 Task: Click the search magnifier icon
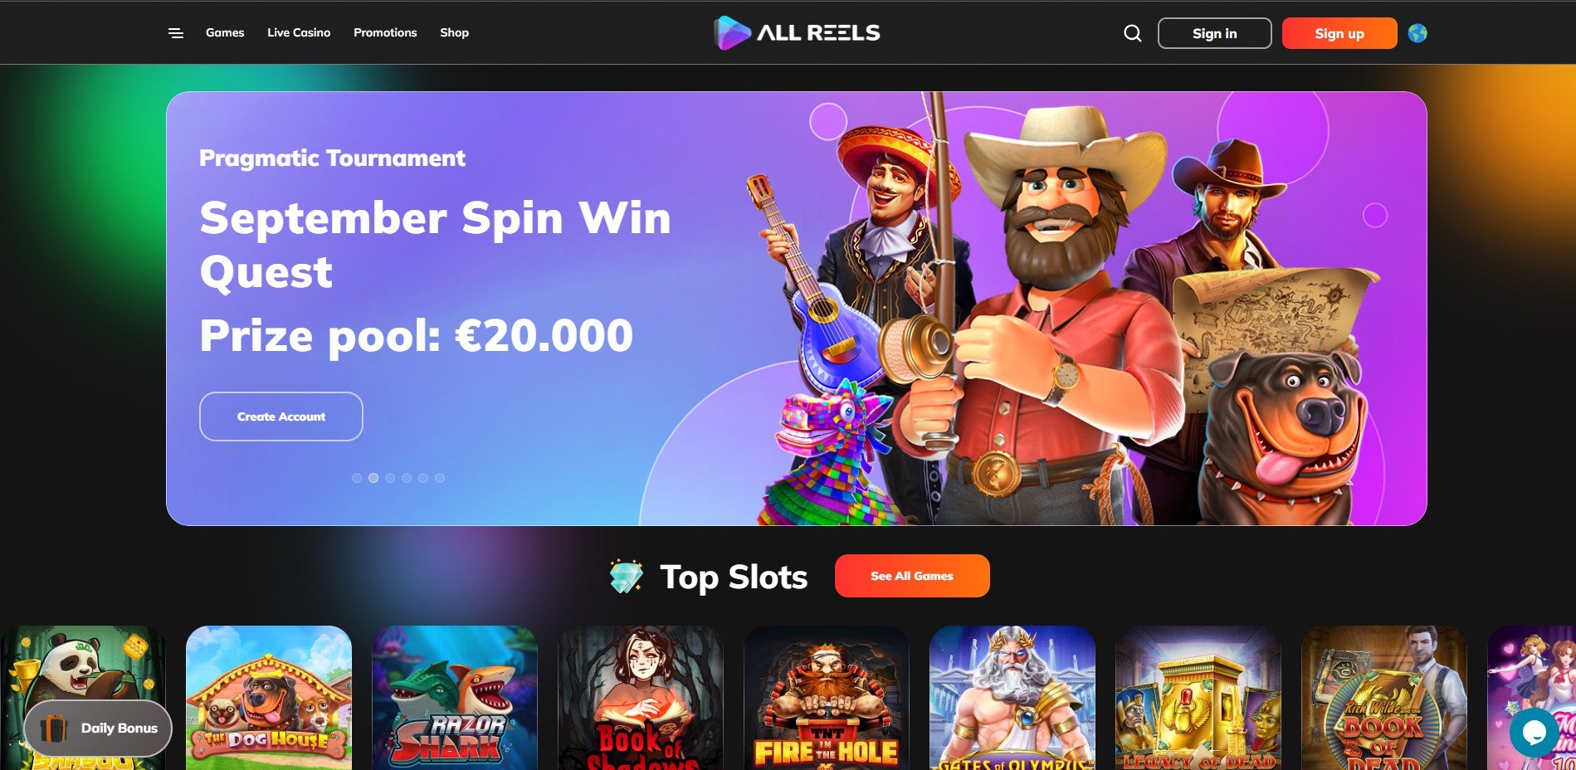tap(1132, 33)
